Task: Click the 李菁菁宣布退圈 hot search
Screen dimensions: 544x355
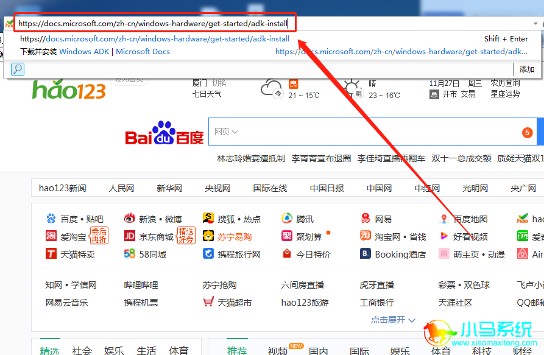Action: 321,158
